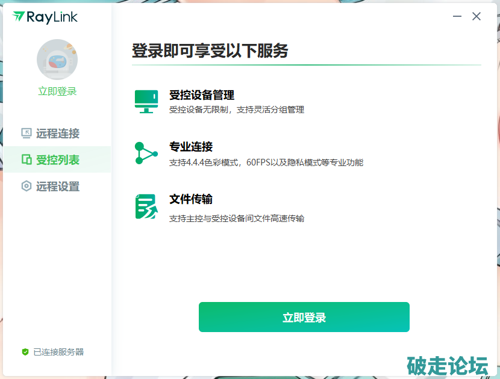The width and height of the screenshot is (500, 379).
Task: Open the 远程连接 sidebar tab
Action: 57,134
